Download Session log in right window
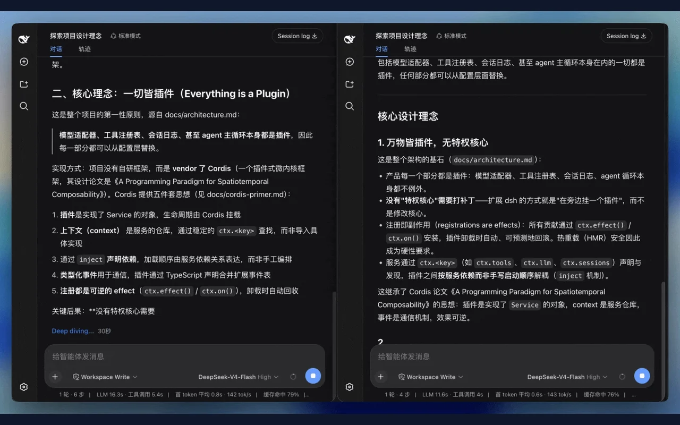The width and height of the screenshot is (680, 425). click(626, 36)
